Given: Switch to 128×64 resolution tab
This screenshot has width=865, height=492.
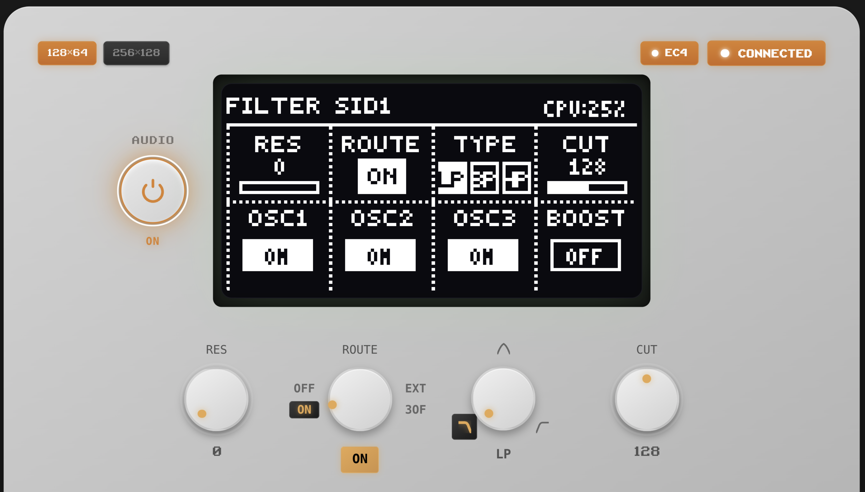Looking at the screenshot, I should click(x=67, y=53).
